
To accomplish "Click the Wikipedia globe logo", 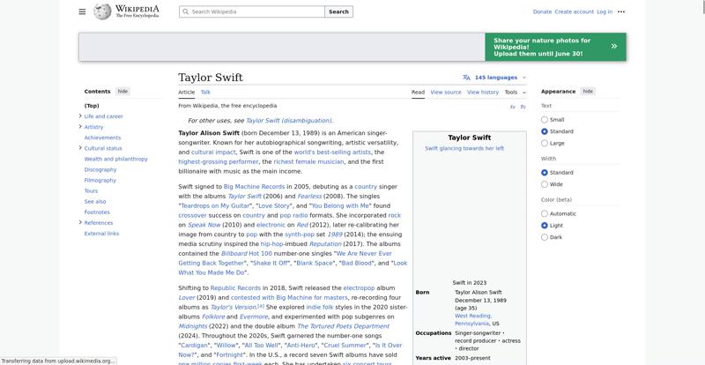I will [102, 11].
